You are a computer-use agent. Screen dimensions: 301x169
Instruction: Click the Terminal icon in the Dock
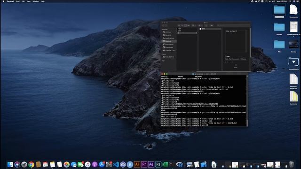tap(173, 164)
